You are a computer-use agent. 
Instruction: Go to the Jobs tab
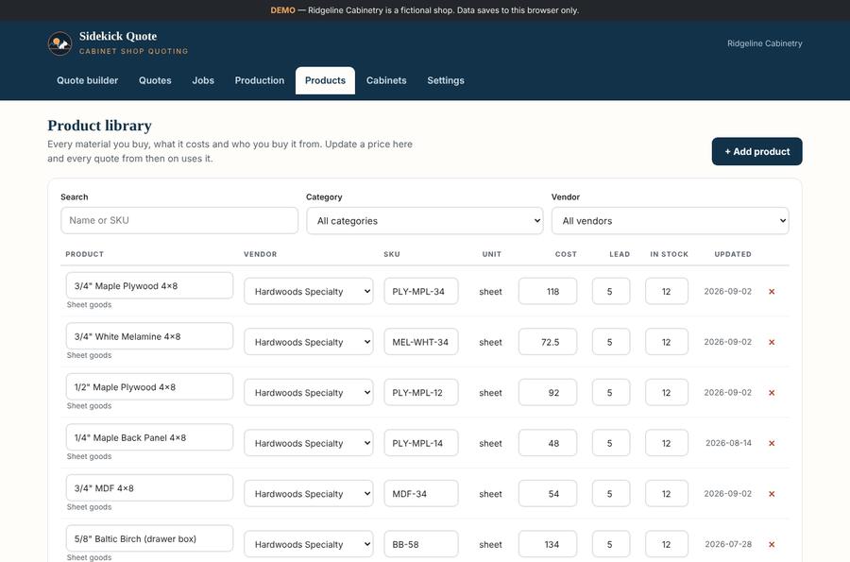click(203, 80)
